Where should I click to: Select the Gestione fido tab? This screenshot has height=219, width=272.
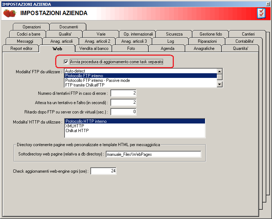point(211,34)
